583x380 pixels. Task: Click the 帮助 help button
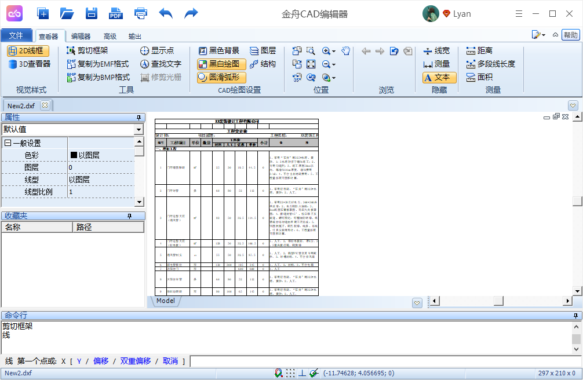pyautogui.click(x=571, y=35)
